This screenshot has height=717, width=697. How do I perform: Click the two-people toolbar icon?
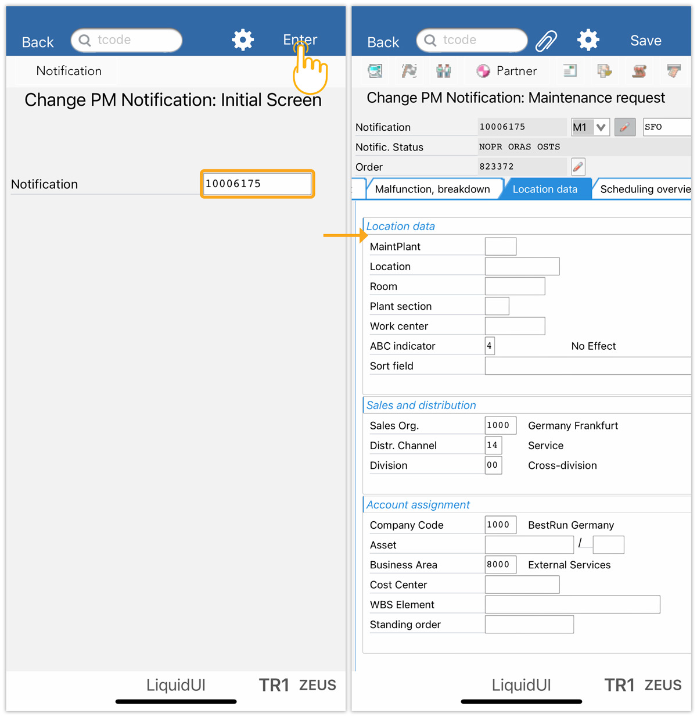click(x=444, y=71)
